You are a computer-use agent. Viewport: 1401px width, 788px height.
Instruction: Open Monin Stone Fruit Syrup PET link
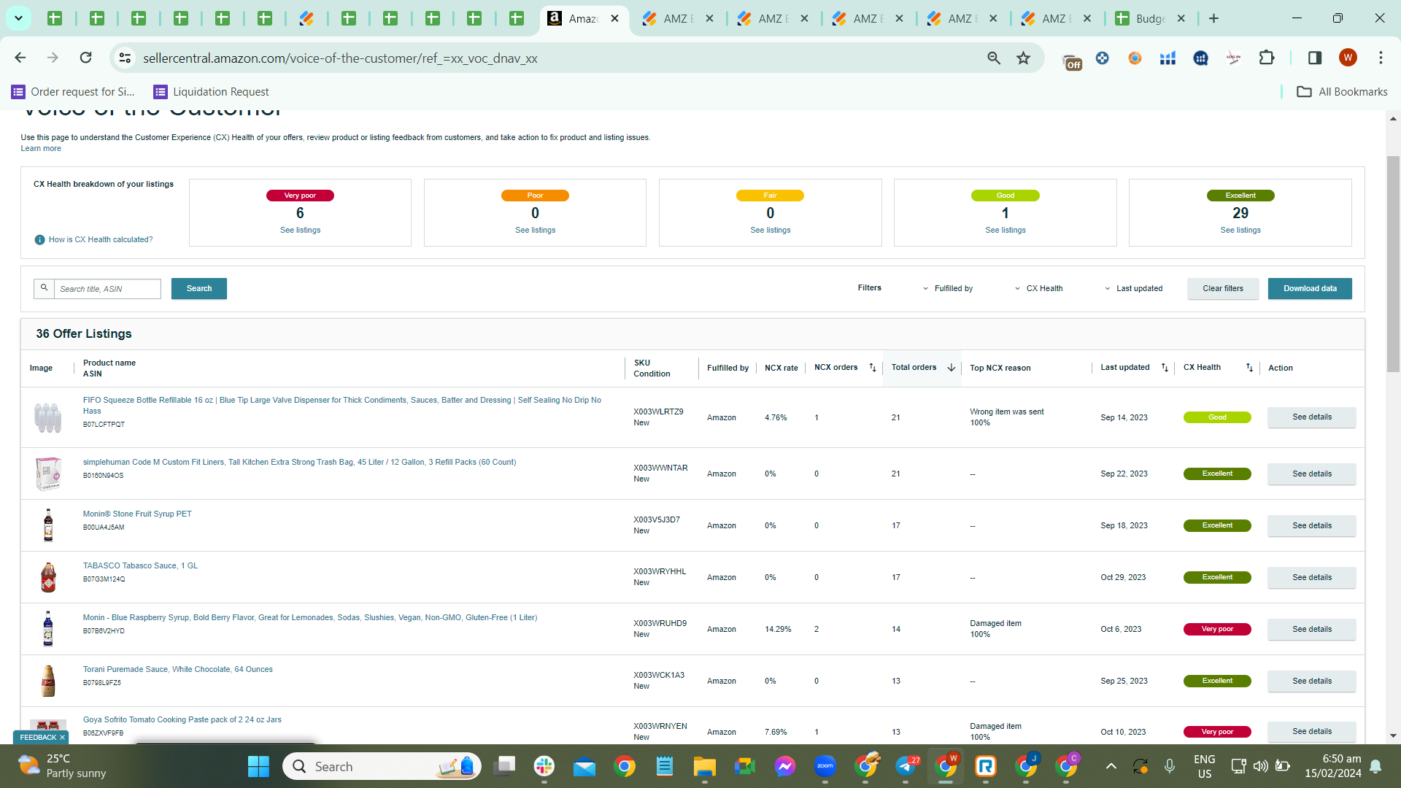point(137,514)
